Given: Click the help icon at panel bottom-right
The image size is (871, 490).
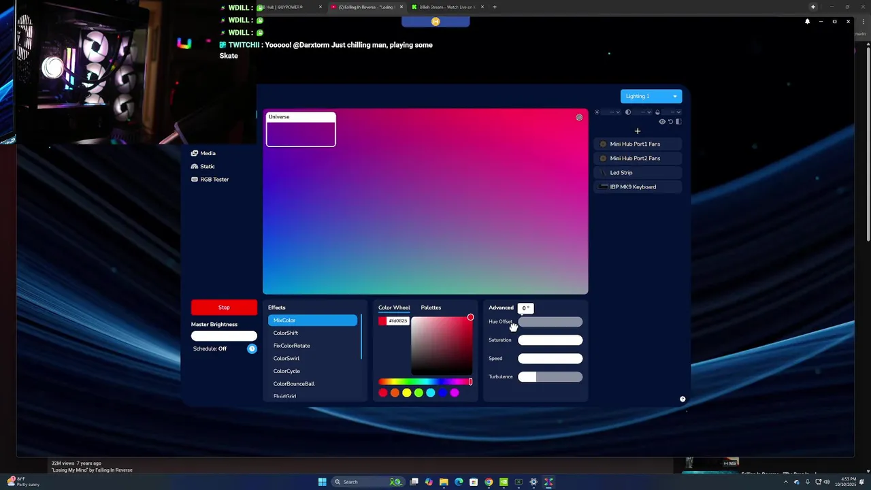Looking at the screenshot, I should click(683, 399).
